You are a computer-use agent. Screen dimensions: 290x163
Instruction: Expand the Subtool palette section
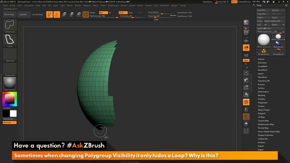pos(261,59)
